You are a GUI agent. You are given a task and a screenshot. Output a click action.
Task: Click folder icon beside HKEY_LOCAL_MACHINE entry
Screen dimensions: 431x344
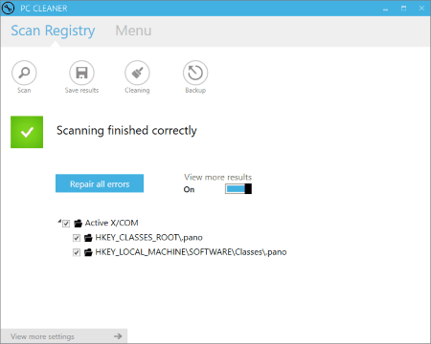[88, 252]
